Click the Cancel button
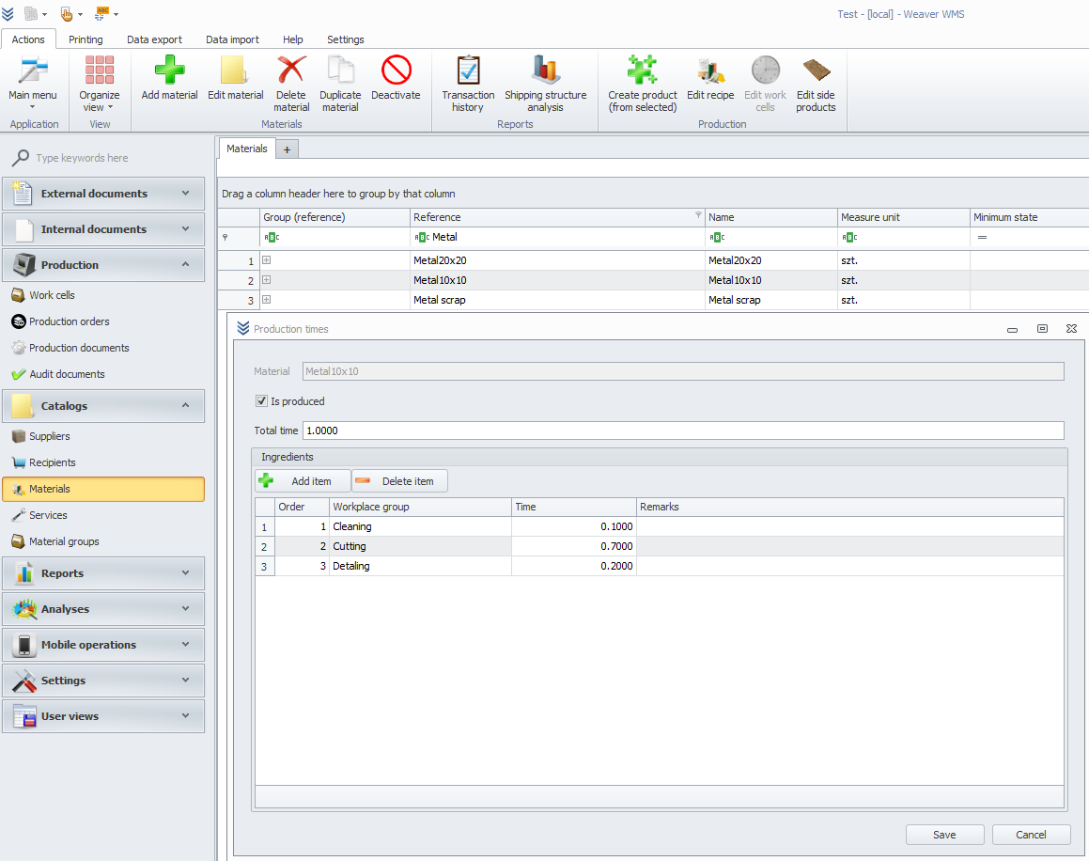The height and width of the screenshot is (861, 1089). click(x=1031, y=835)
